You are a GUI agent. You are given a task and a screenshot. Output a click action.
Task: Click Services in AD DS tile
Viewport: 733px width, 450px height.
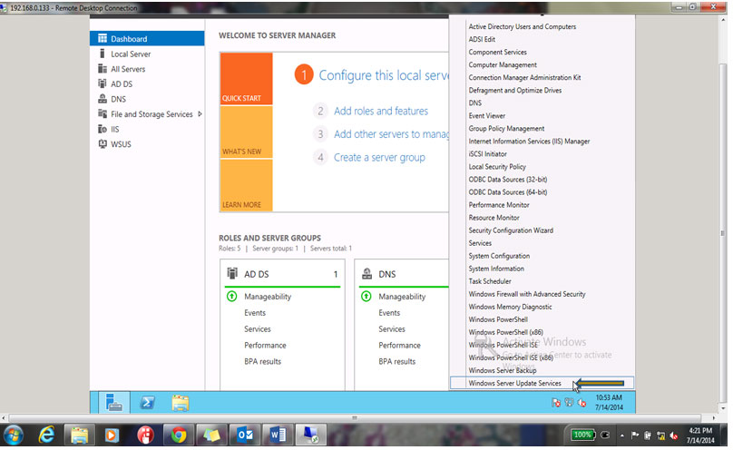coord(257,329)
